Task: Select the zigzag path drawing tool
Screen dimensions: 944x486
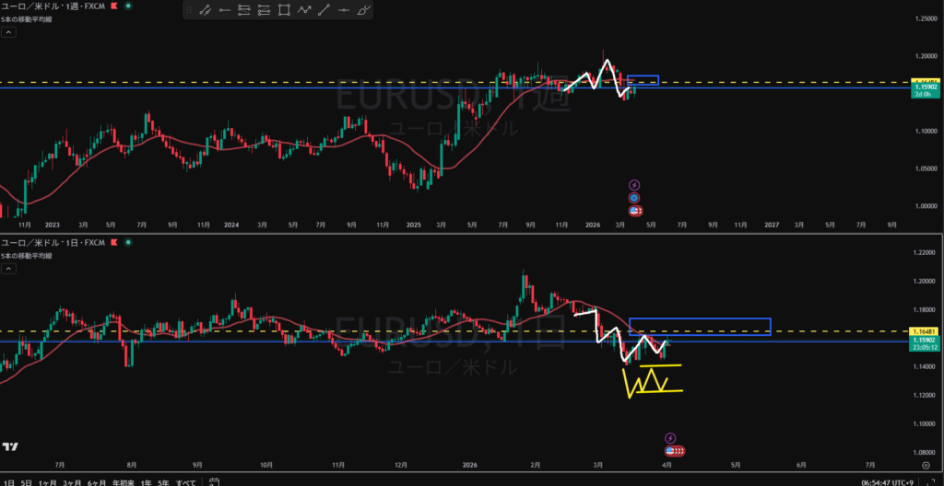Action: 305,11
